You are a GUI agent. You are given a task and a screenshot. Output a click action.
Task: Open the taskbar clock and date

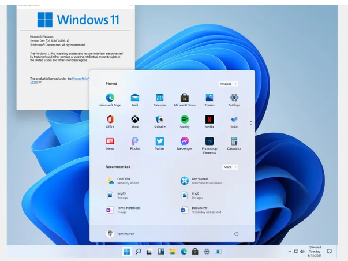pos(315,252)
